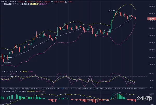The height and width of the screenshot is (105, 156).
Task: Enable the Fundflow indicator
Action: pyautogui.click(x=134, y=88)
